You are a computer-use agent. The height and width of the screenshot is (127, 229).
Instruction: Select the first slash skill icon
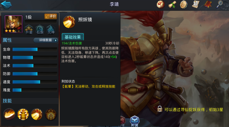(9, 114)
